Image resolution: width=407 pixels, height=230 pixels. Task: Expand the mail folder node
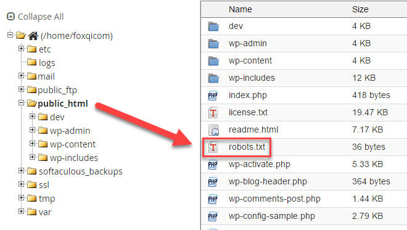pos(22,76)
